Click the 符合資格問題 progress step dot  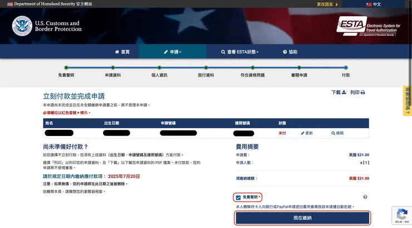point(253,67)
